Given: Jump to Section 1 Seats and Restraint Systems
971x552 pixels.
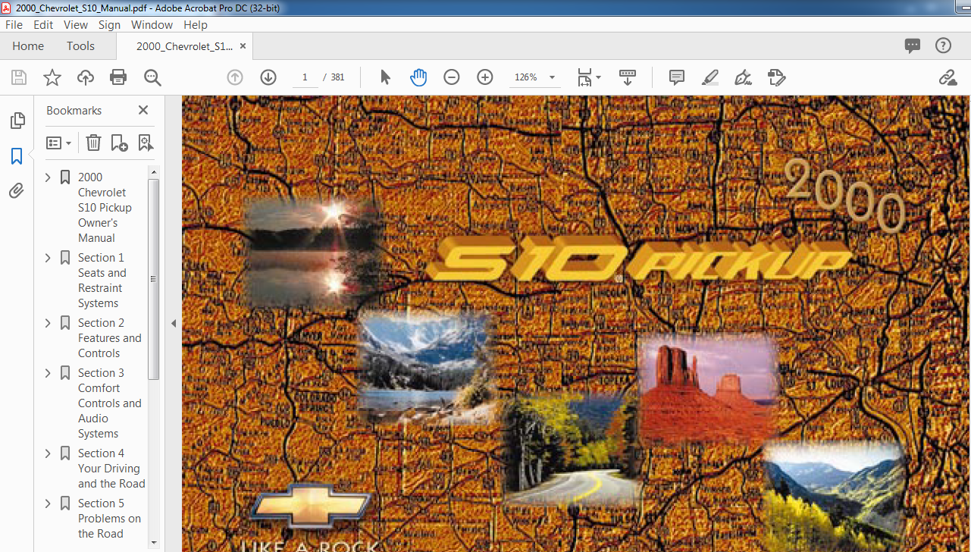Looking at the screenshot, I should tap(102, 280).
